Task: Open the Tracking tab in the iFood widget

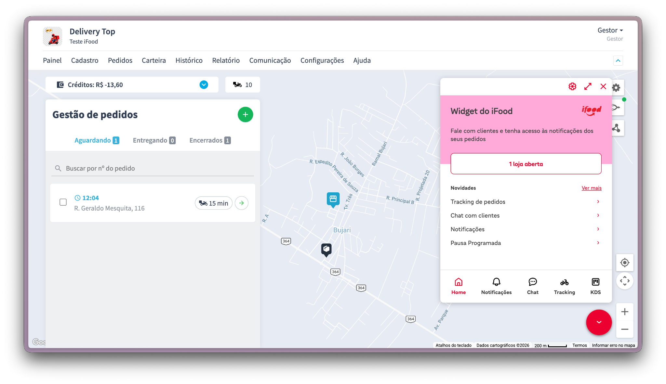Action: point(564,286)
